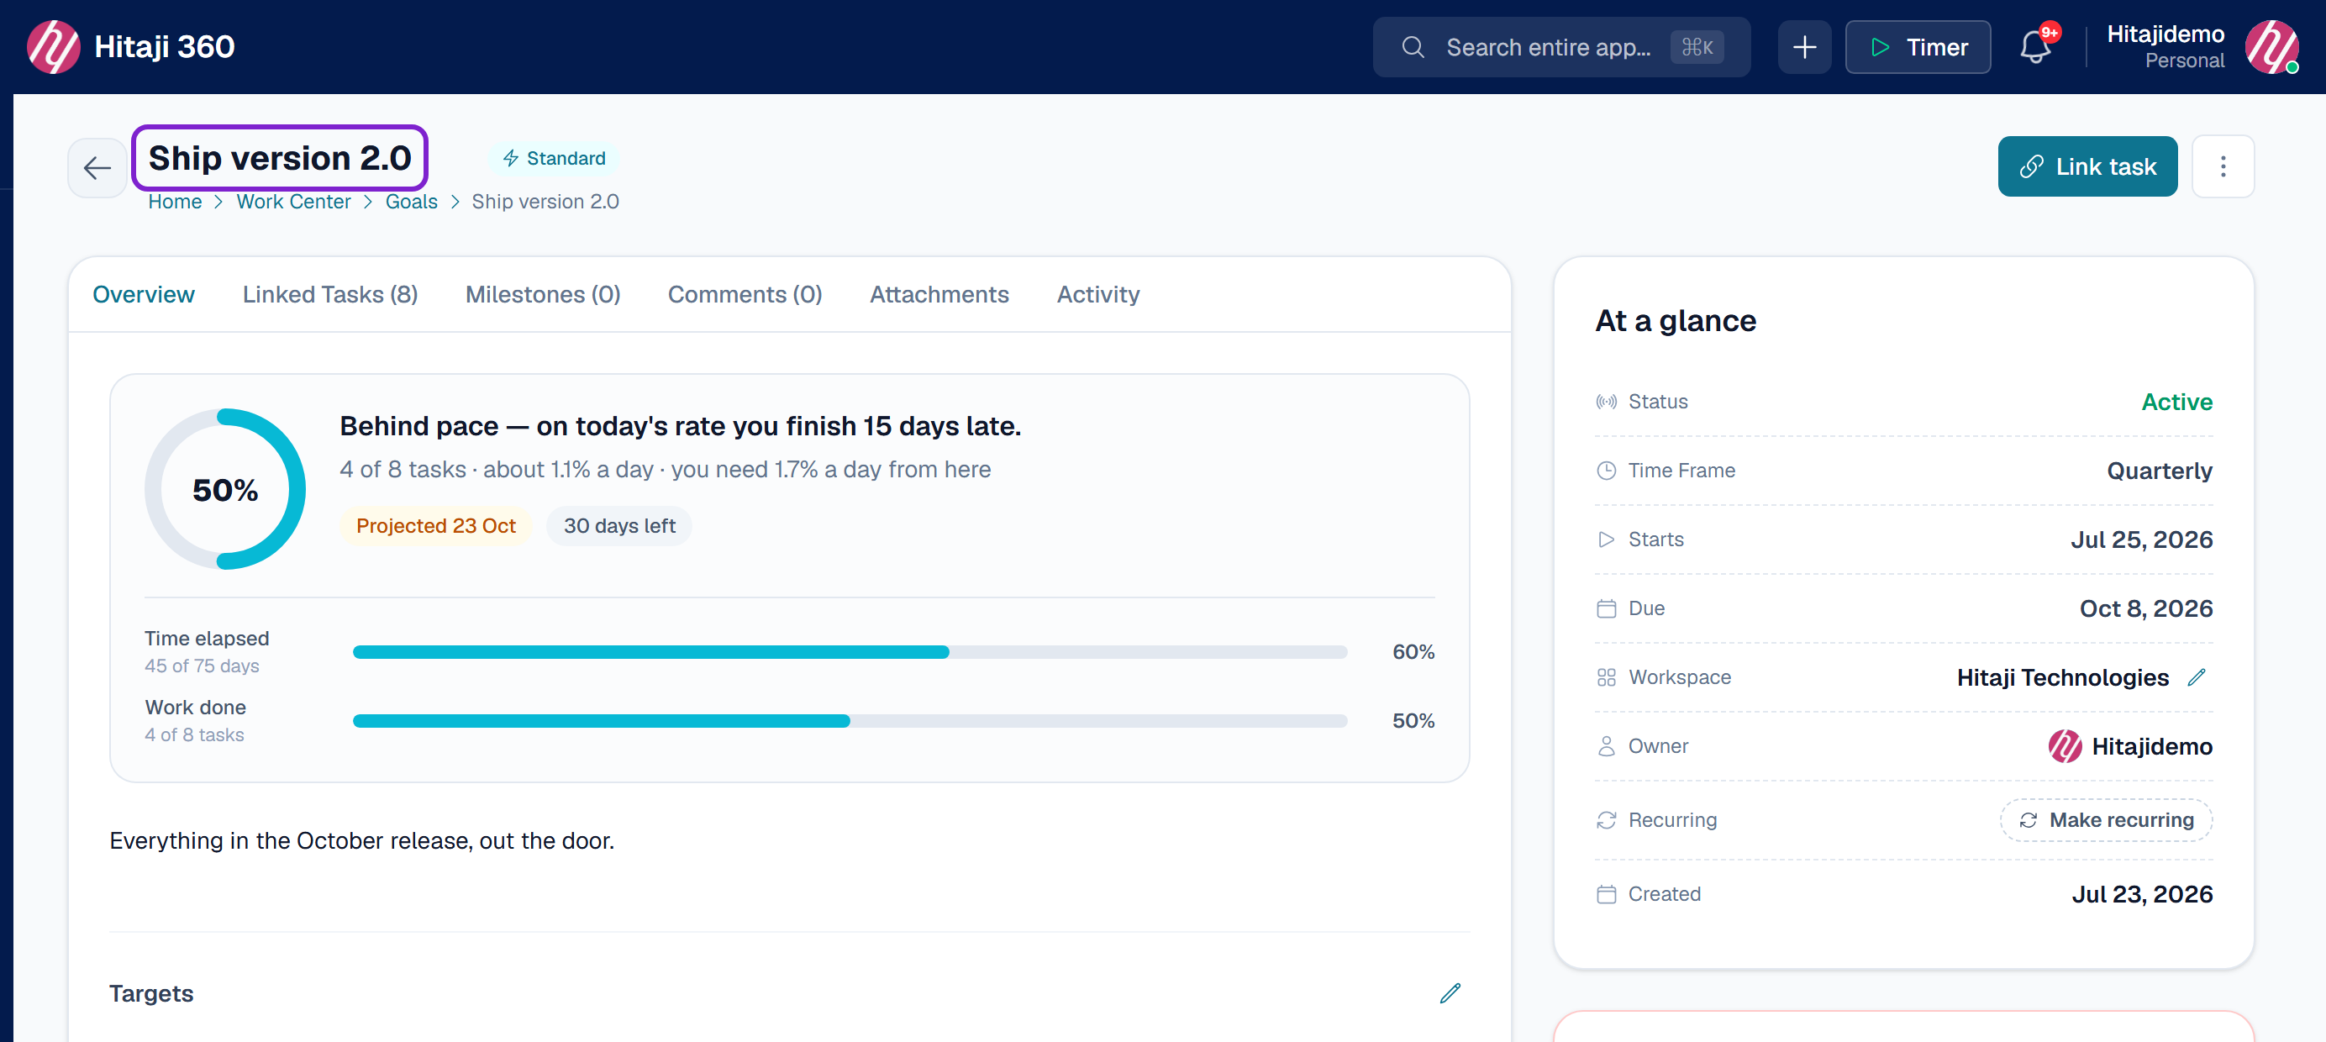2326x1042 pixels.
Task: Switch to the Overview tab
Action: (x=144, y=294)
